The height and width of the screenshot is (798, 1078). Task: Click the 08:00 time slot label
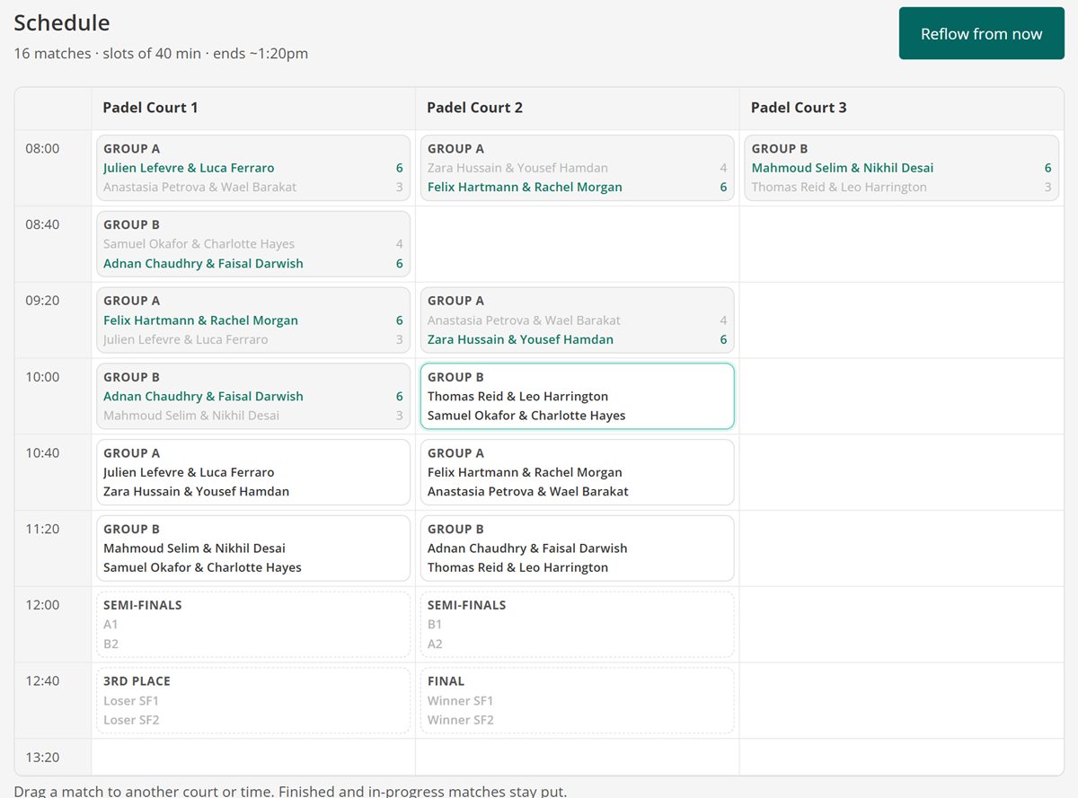pyautogui.click(x=42, y=149)
